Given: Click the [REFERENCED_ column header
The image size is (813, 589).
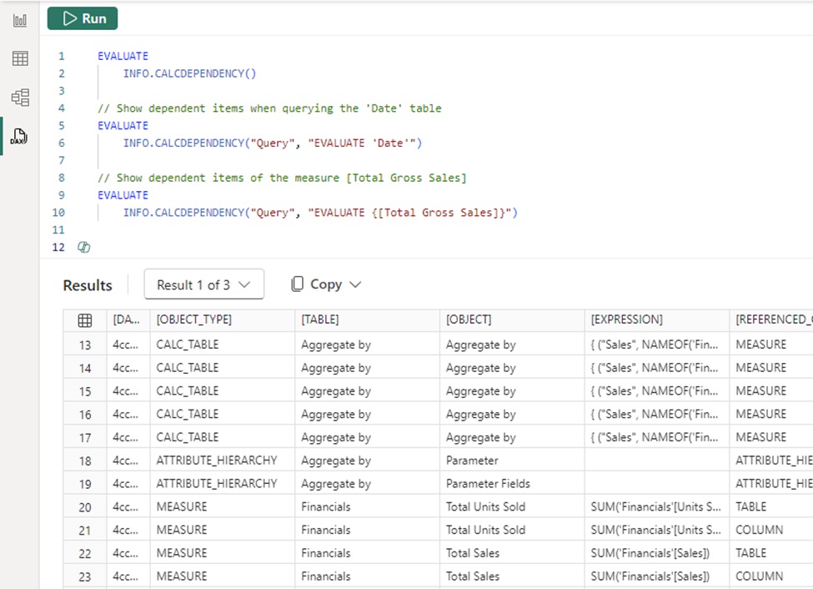Looking at the screenshot, I should point(771,320).
